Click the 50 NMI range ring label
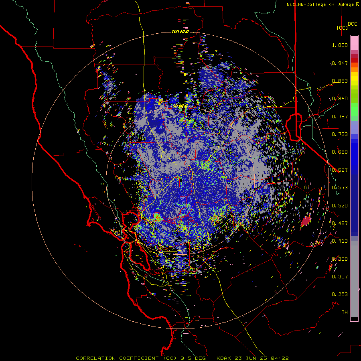Screen dimensions: 361x361 [x=180, y=106]
